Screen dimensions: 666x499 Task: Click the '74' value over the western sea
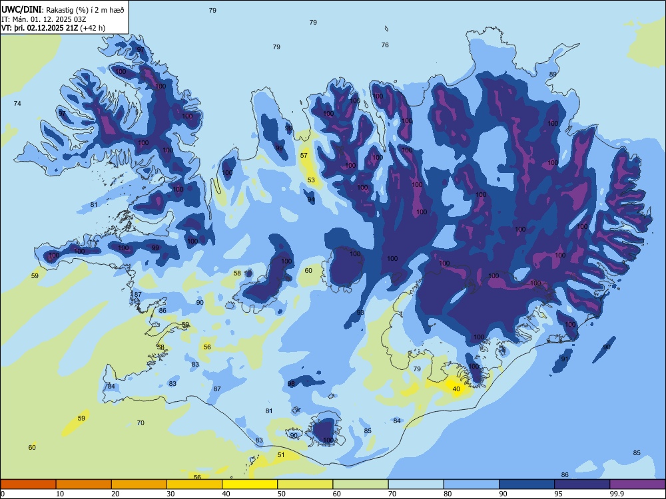pyautogui.click(x=17, y=104)
